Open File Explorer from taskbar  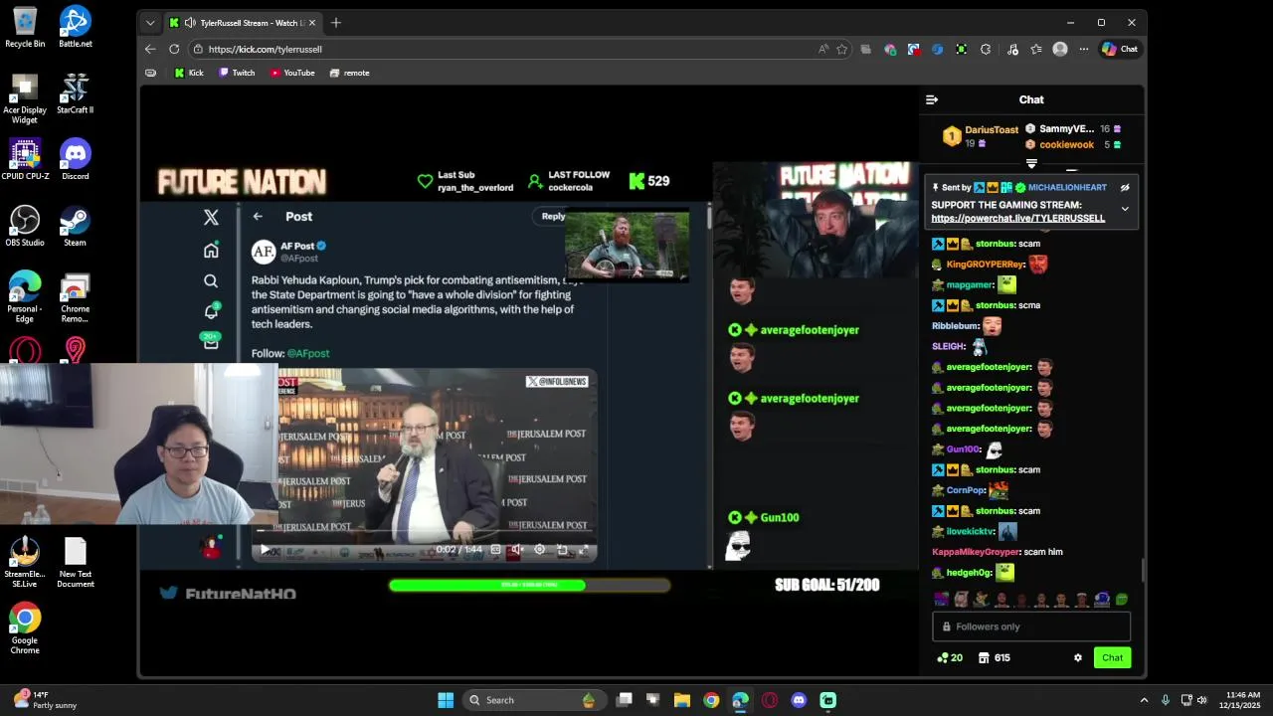[682, 700]
